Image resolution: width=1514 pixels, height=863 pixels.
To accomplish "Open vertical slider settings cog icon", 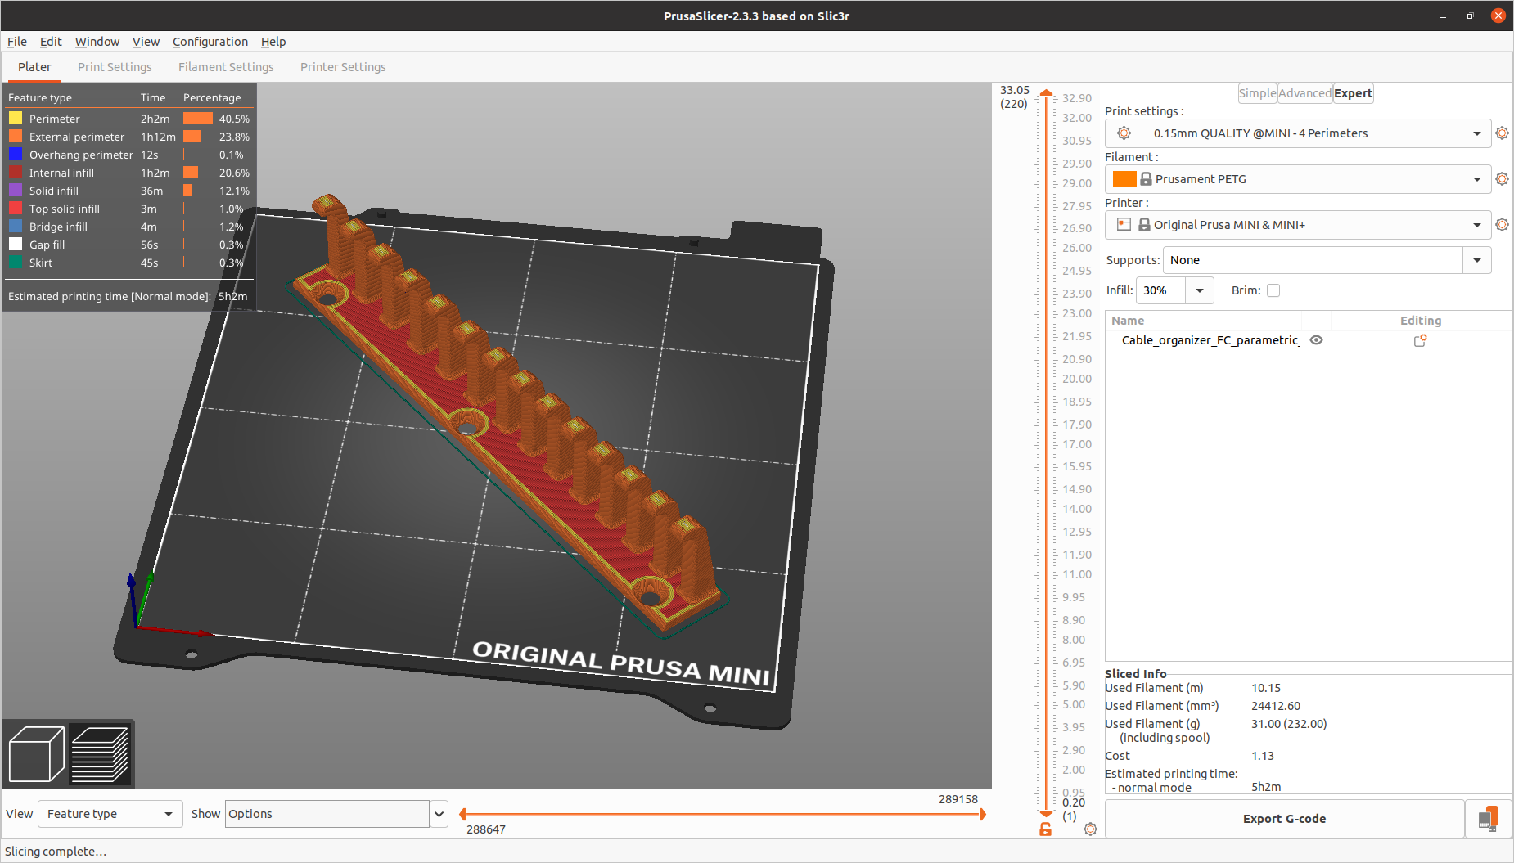I will pos(1090,829).
